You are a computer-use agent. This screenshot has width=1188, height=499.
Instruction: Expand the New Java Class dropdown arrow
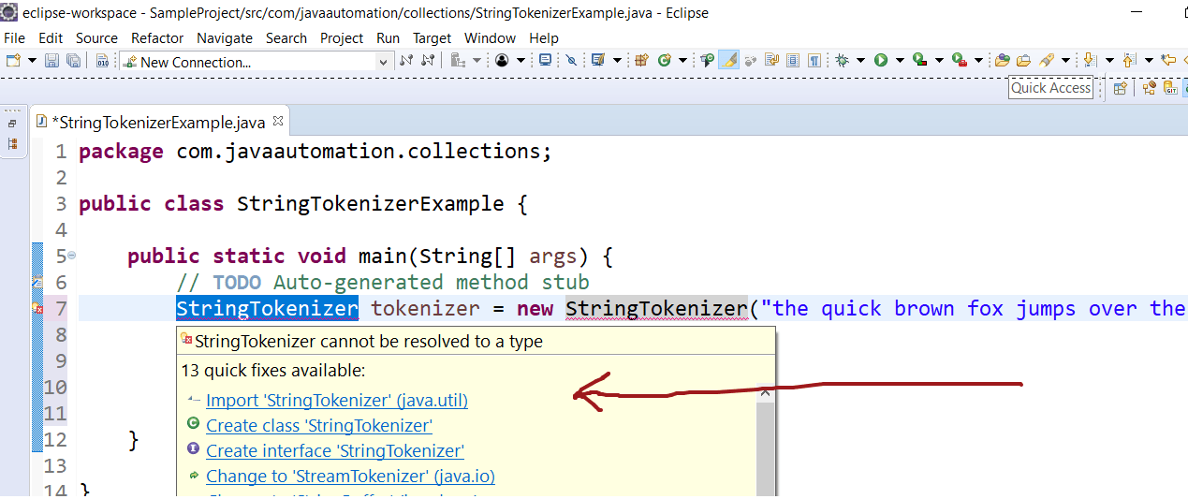click(682, 61)
